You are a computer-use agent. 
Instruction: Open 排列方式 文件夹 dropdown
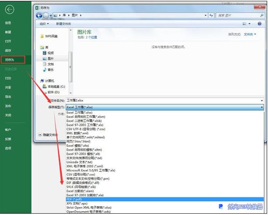250,34
